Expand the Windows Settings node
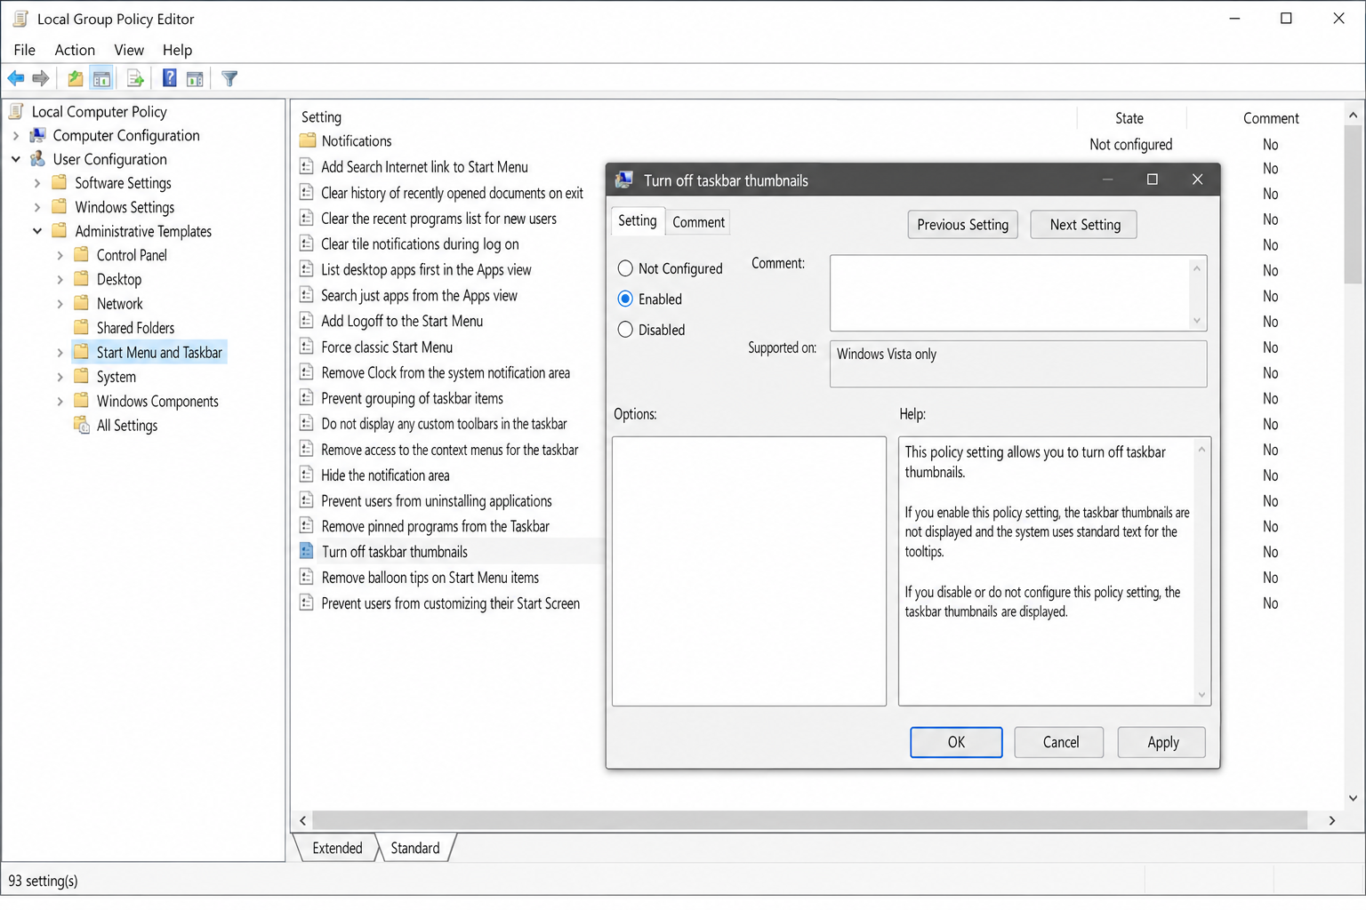 click(37, 207)
